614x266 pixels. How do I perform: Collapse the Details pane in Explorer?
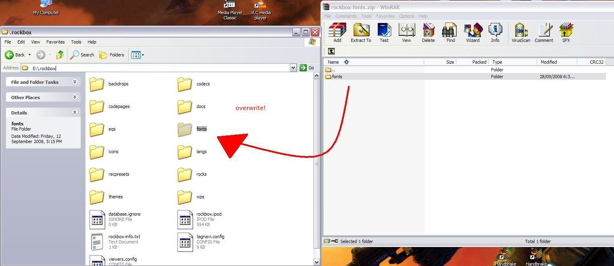click(x=75, y=112)
